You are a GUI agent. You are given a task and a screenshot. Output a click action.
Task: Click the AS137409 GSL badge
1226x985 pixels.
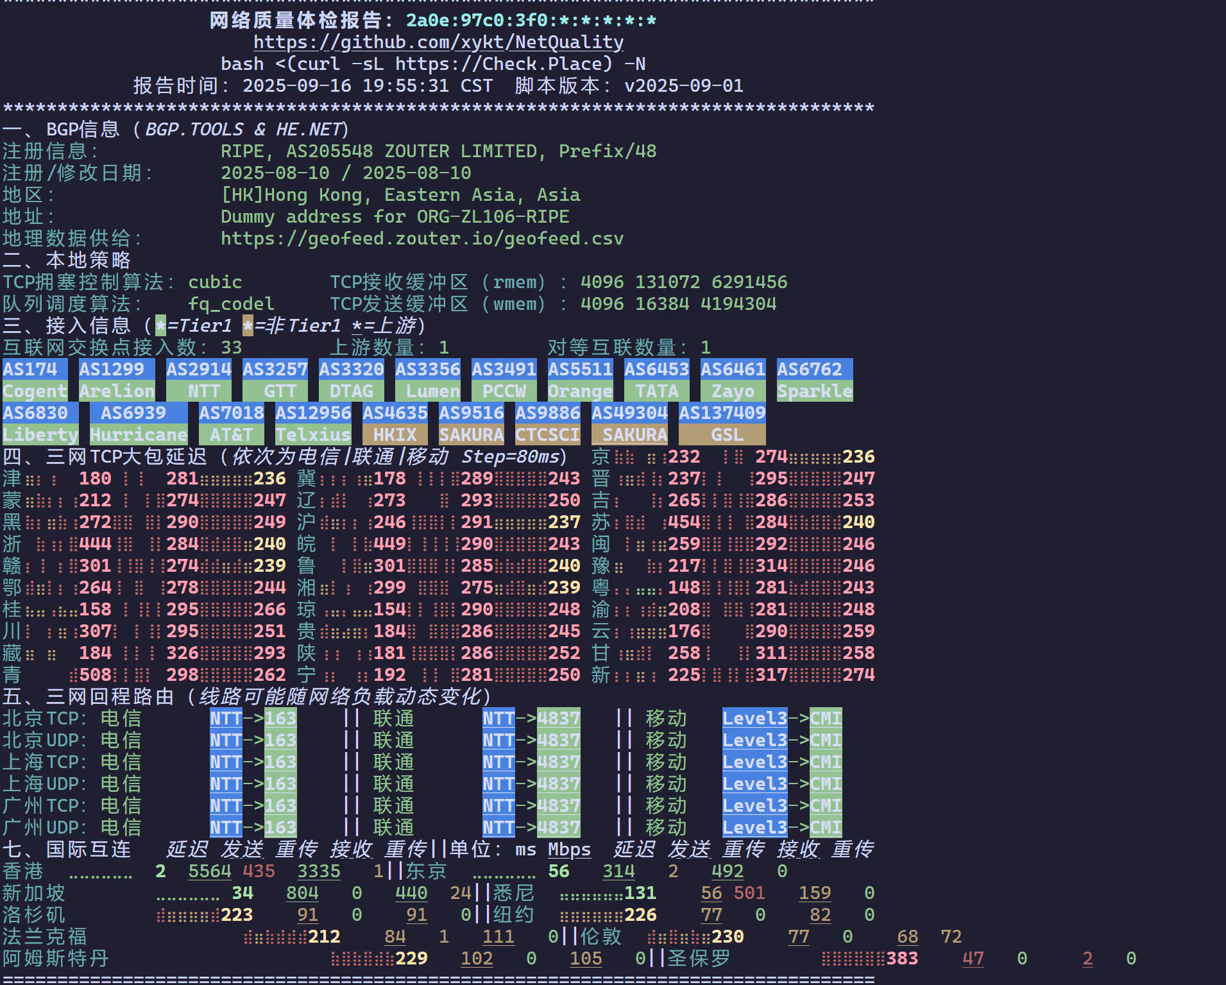coord(722,424)
